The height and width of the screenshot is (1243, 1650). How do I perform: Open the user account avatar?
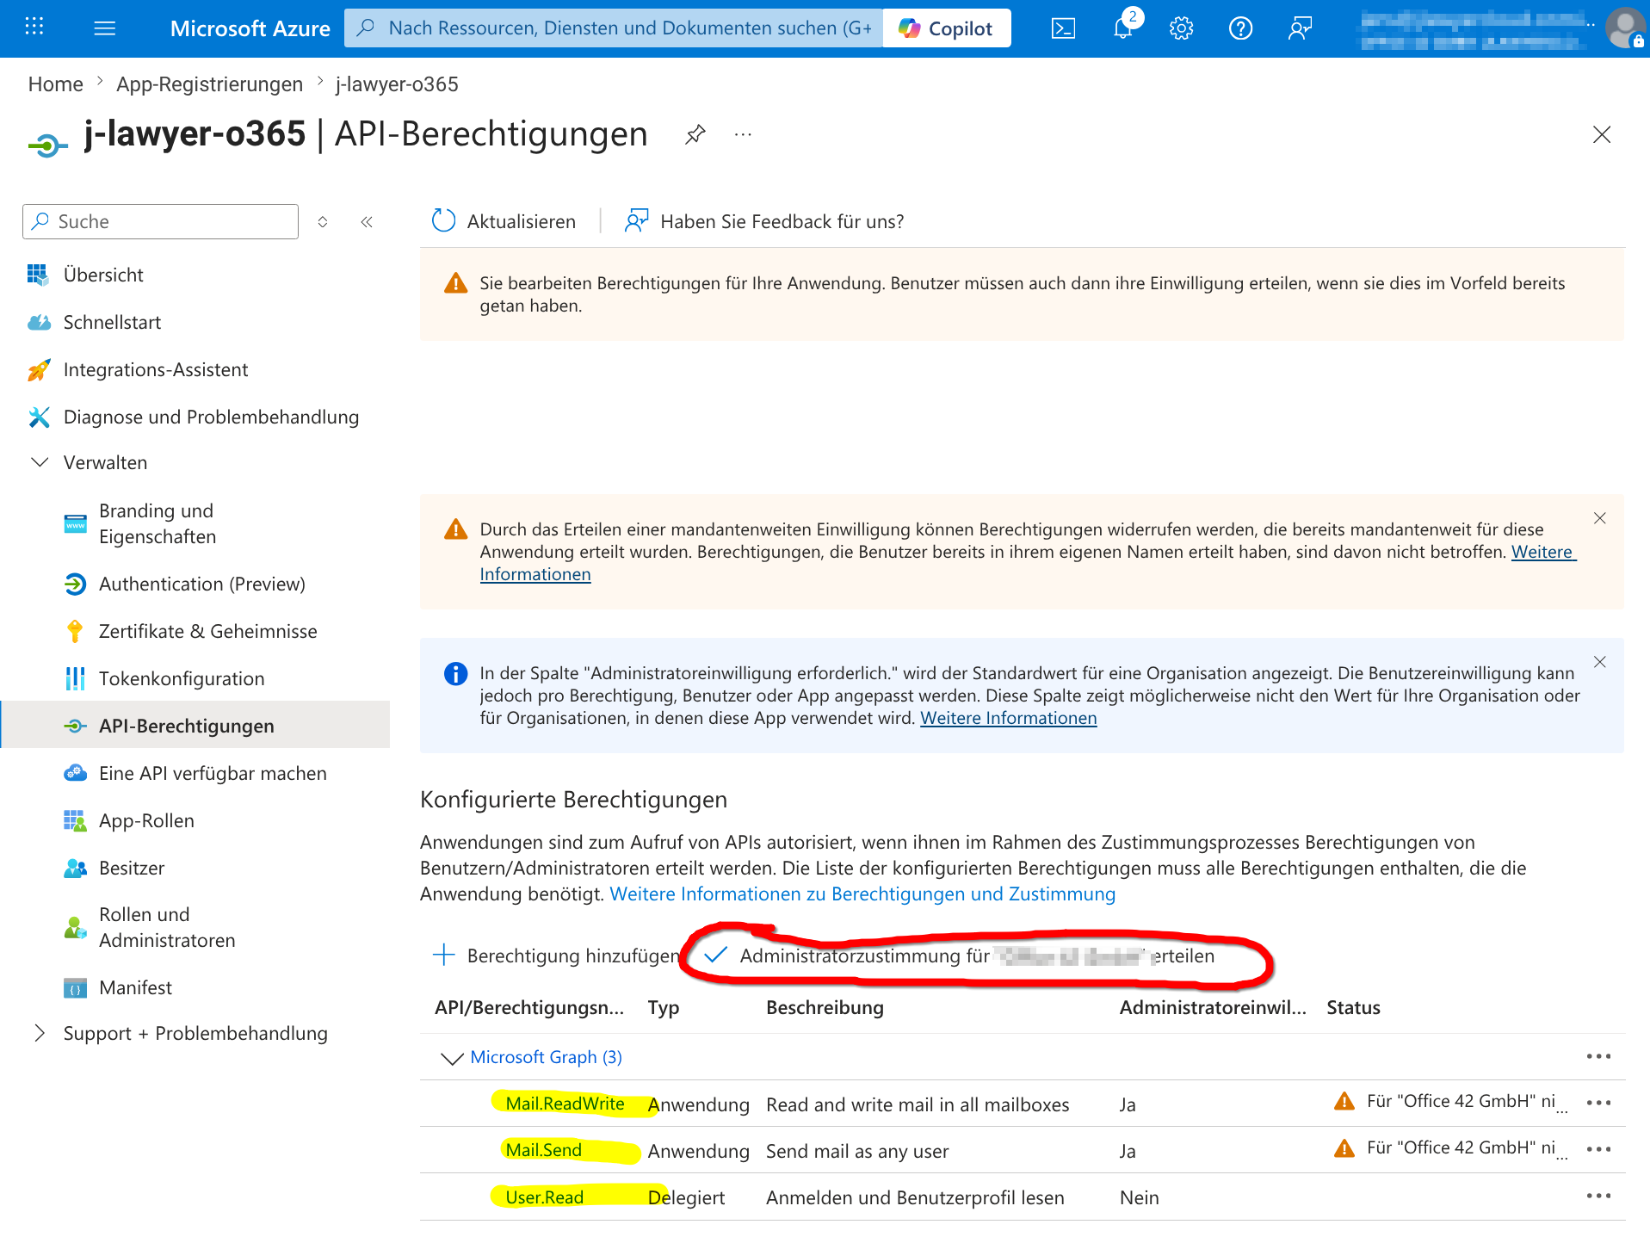click(x=1626, y=28)
